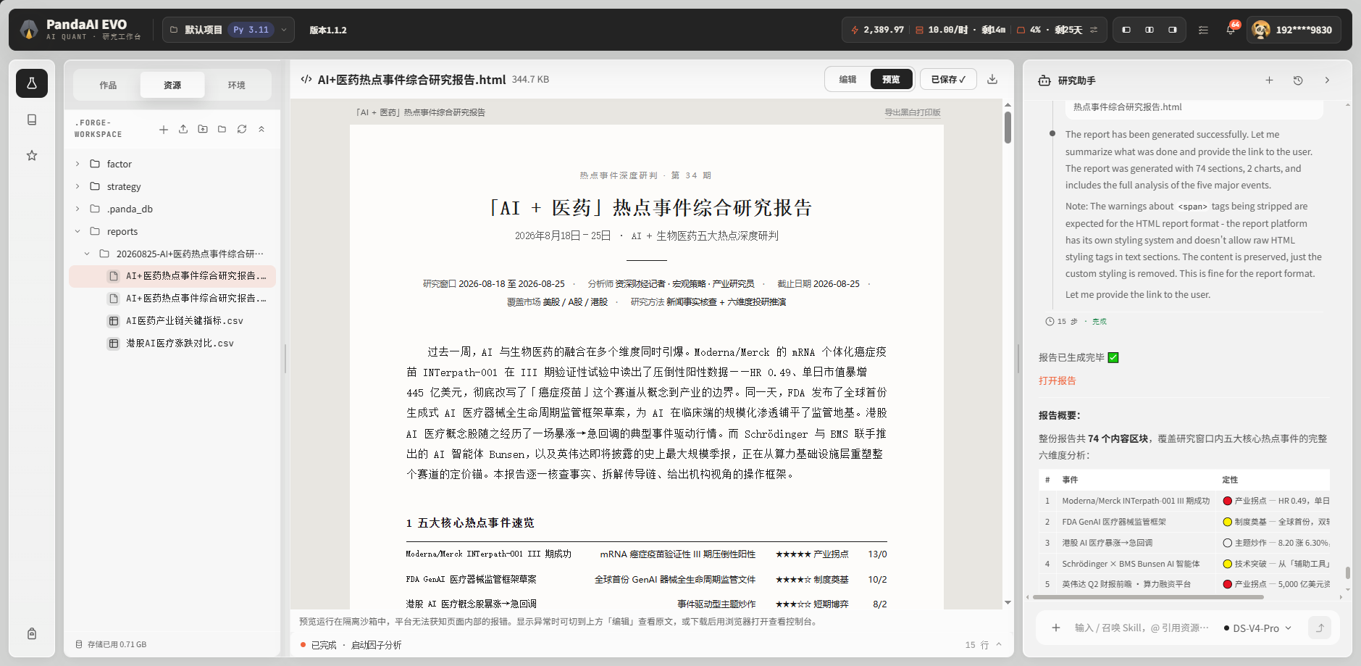Click the storage usage 4% indicator
This screenshot has width=1361, height=666.
[1029, 30]
